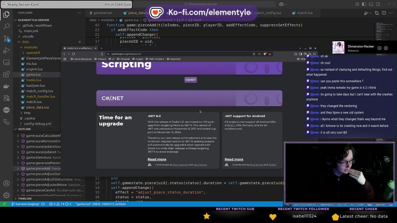The image size is (397, 223).
Task: Open the Accounts icon in VS Code activity bar
Action: 7,183
